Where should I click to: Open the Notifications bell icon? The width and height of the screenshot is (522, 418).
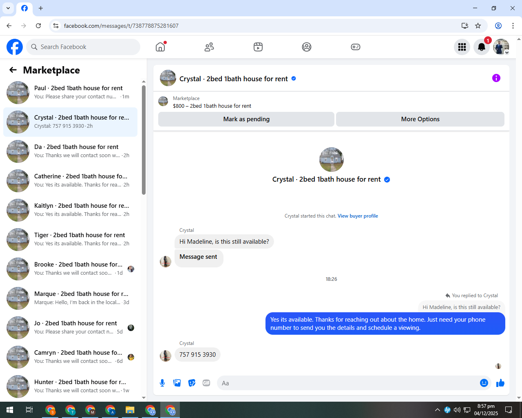click(482, 47)
